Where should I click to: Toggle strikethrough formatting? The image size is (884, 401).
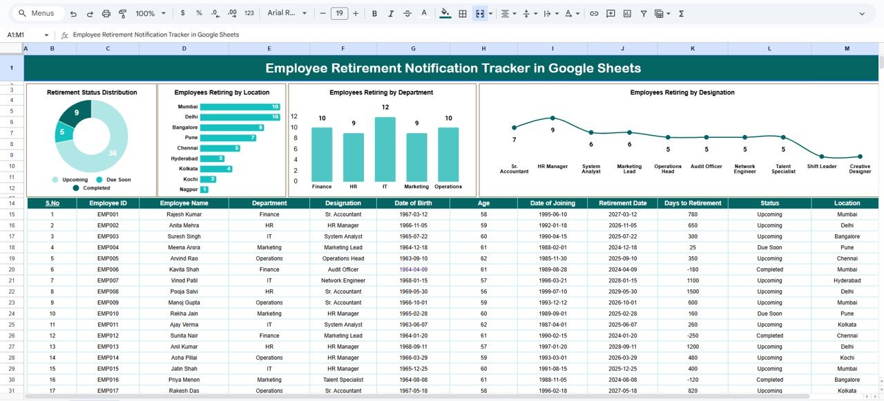tap(407, 14)
